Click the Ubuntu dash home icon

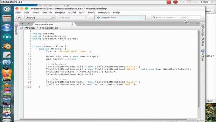(x=7, y=9)
